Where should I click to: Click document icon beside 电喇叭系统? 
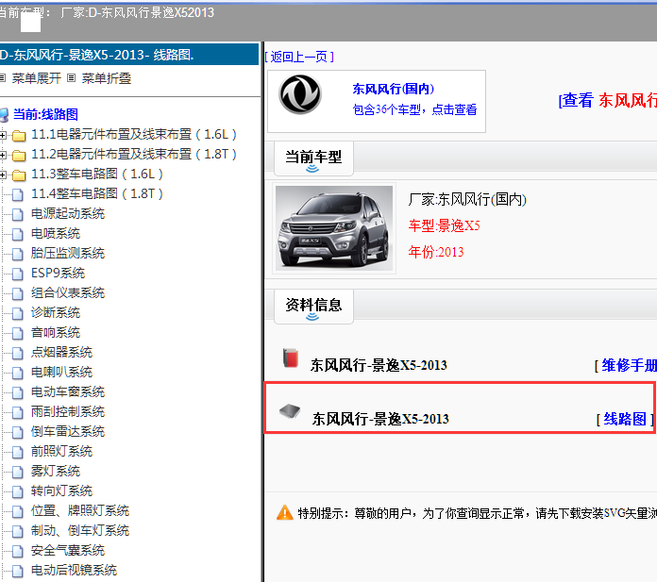tap(18, 373)
